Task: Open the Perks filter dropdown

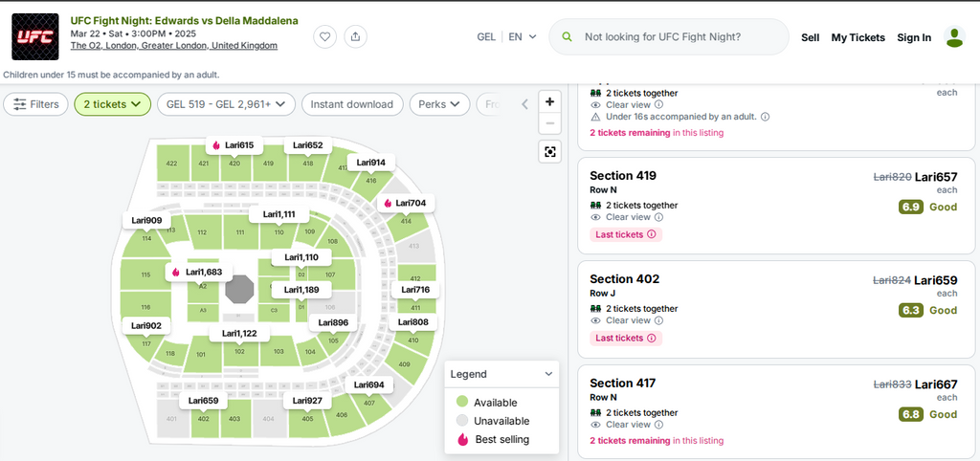Action: click(x=440, y=104)
